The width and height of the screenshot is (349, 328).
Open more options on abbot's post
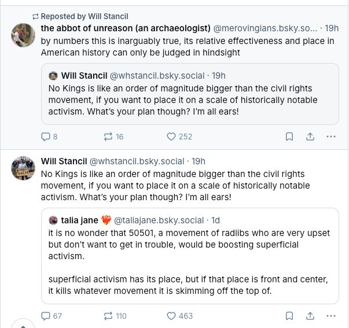click(331, 137)
